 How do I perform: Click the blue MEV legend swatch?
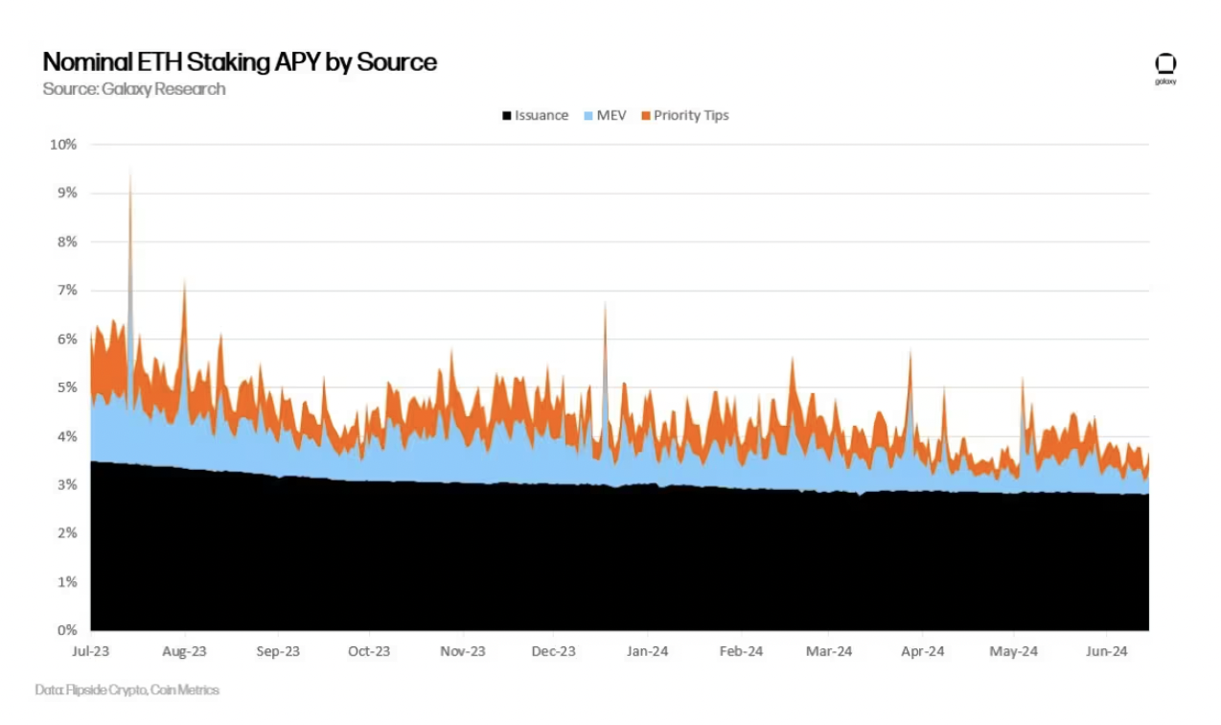tap(588, 116)
